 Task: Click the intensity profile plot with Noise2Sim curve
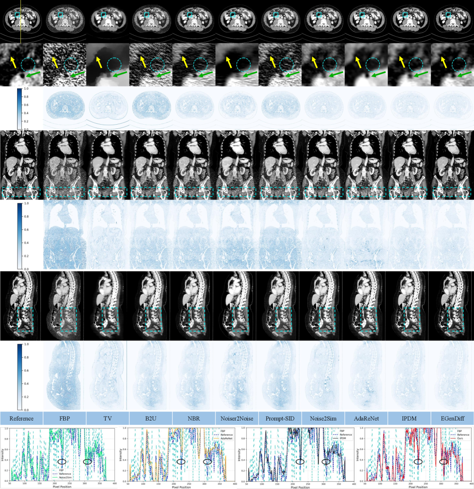click(x=58, y=457)
